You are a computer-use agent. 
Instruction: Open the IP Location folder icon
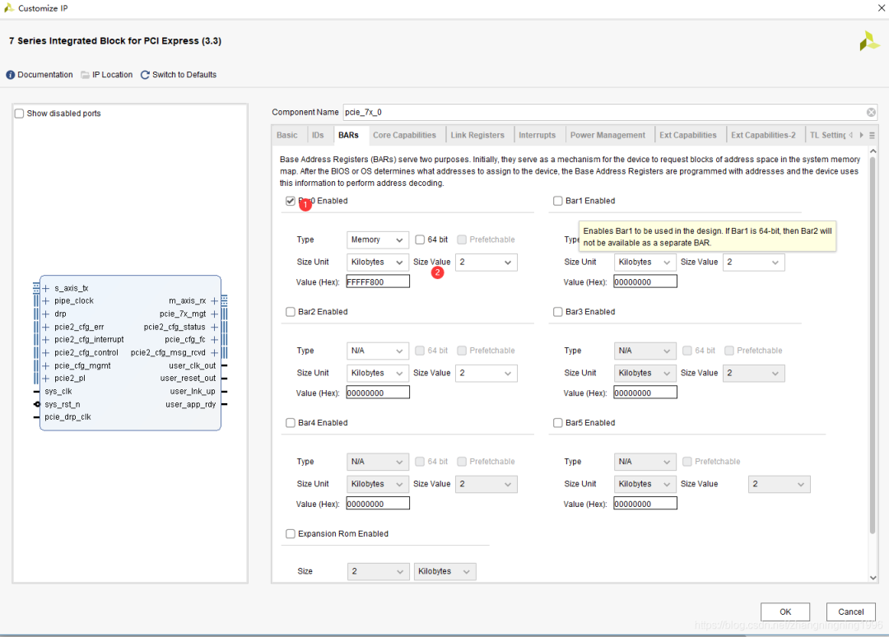[x=85, y=75]
